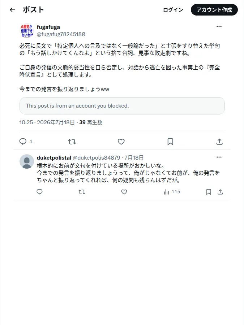Go back using the left arrow icon

(12, 10)
